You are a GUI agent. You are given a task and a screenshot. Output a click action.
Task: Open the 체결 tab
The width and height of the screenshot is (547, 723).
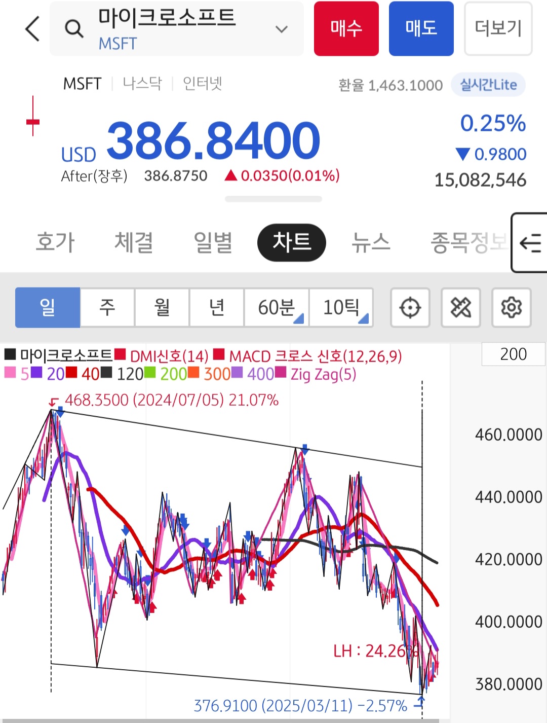134,242
